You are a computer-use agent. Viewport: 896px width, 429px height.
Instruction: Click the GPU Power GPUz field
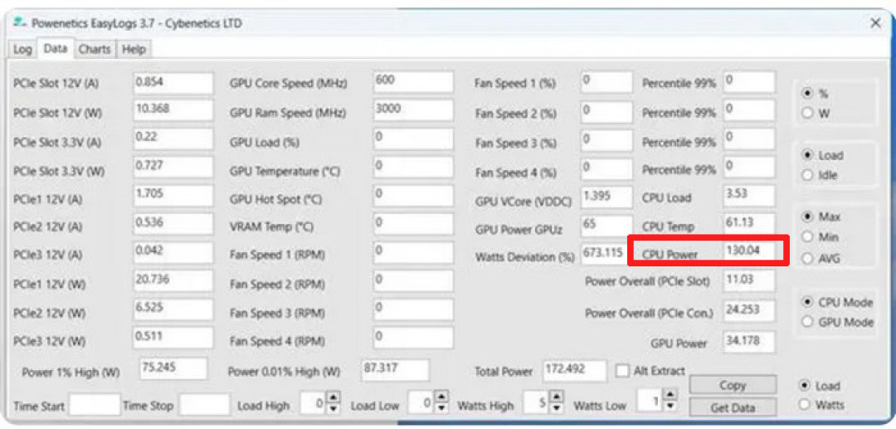[606, 226]
